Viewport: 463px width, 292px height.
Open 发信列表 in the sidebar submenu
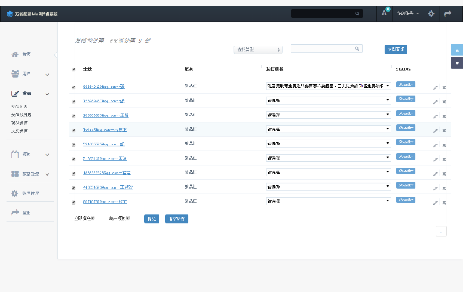coord(20,107)
